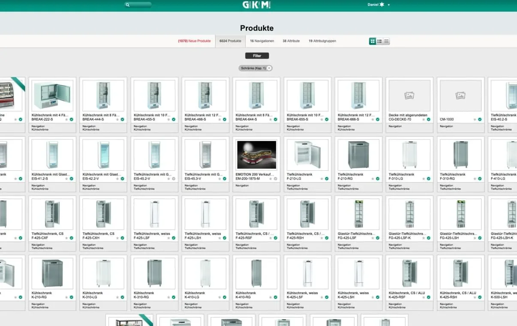The height and width of the screenshot is (326, 517).
Task: Open the FG-425-LSH glass door thumbnail
Action: 460,214
